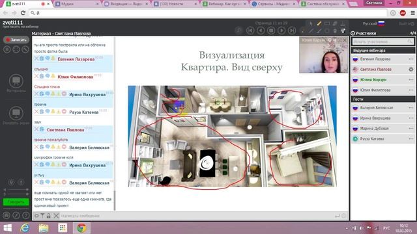Image resolution: width=417 pixels, height=234 pixels.
Task: Adjust the lower microphone slider in sidebar
Action: (16, 194)
